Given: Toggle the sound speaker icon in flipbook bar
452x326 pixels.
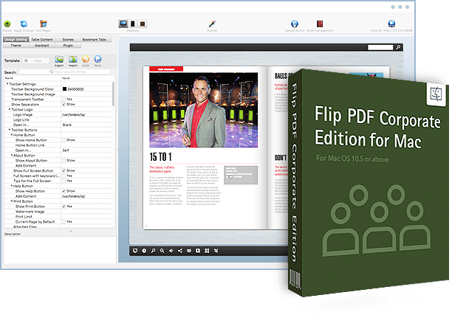Looking at the screenshot, I should tap(171, 251).
